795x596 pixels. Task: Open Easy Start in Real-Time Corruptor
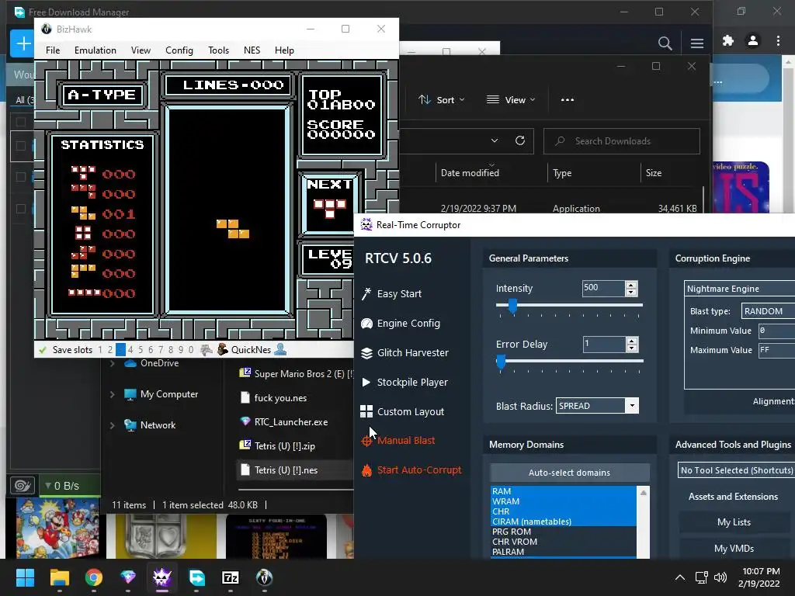[x=391, y=294]
